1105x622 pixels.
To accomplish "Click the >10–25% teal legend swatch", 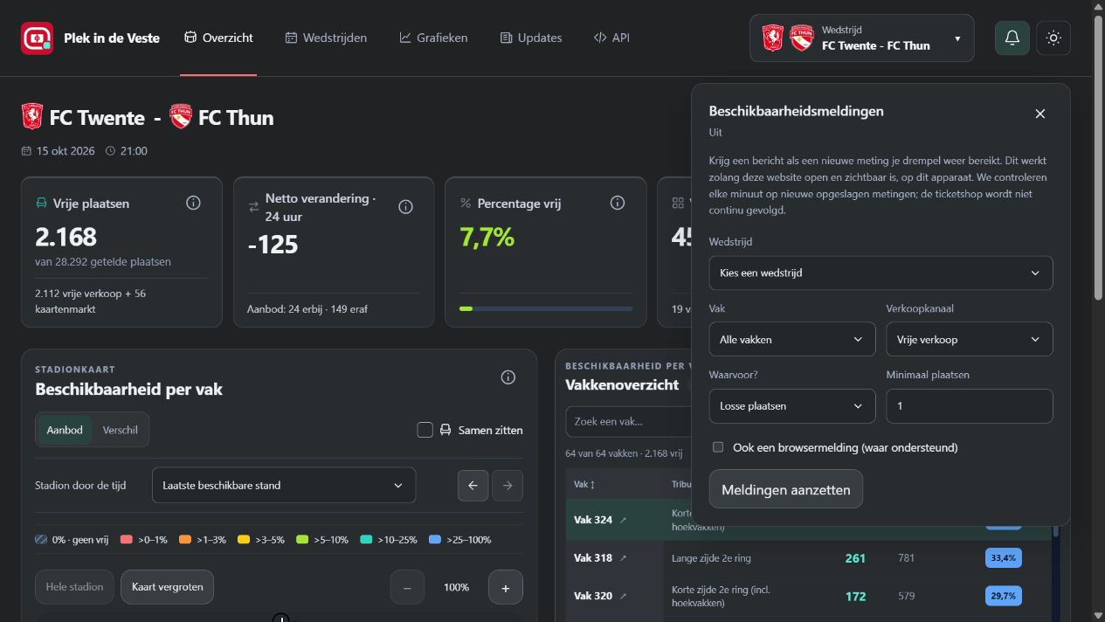I will (x=367, y=540).
